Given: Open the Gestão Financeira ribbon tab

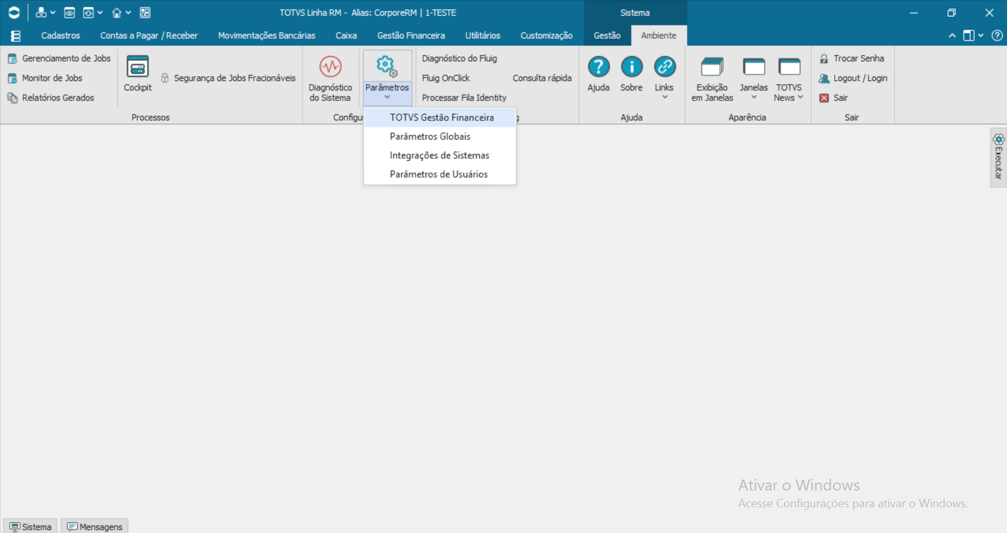Looking at the screenshot, I should 411,36.
